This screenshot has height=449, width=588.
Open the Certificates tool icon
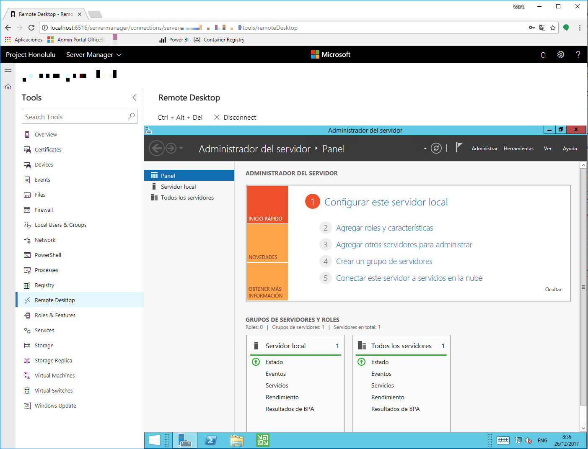pyautogui.click(x=27, y=150)
